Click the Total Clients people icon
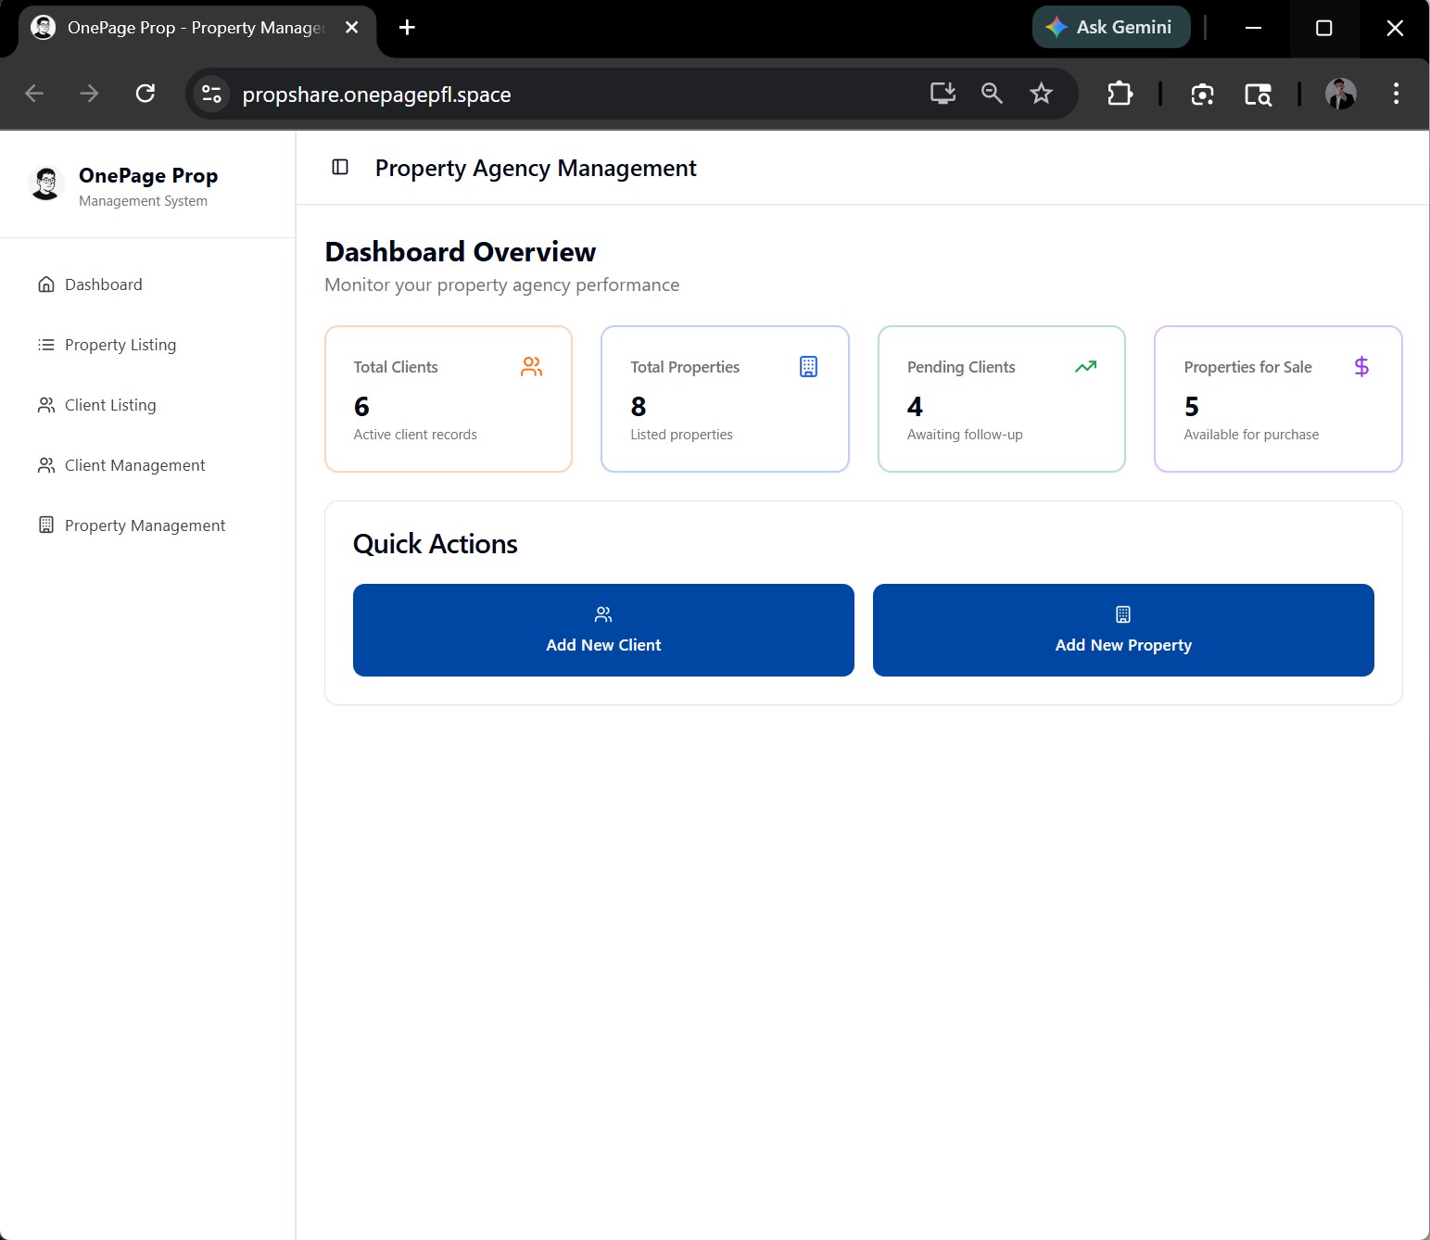The image size is (1430, 1240). (x=531, y=367)
